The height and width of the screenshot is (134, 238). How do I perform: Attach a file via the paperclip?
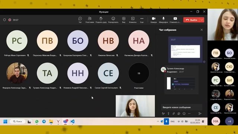[x=174, y=114]
